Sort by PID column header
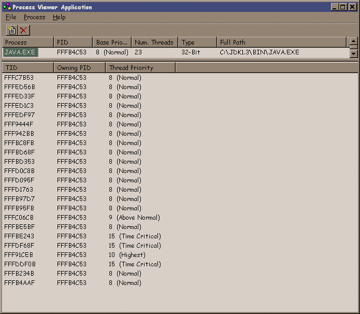360x314 pixels. 73,42
